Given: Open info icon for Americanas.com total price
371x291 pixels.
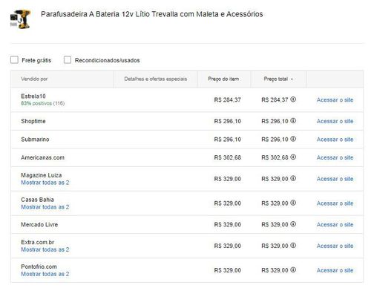Looking at the screenshot, I should pos(293,157).
